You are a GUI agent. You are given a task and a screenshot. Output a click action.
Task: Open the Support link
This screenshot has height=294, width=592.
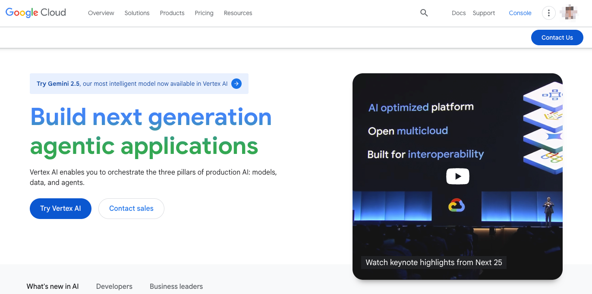click(x=484, y=13)
